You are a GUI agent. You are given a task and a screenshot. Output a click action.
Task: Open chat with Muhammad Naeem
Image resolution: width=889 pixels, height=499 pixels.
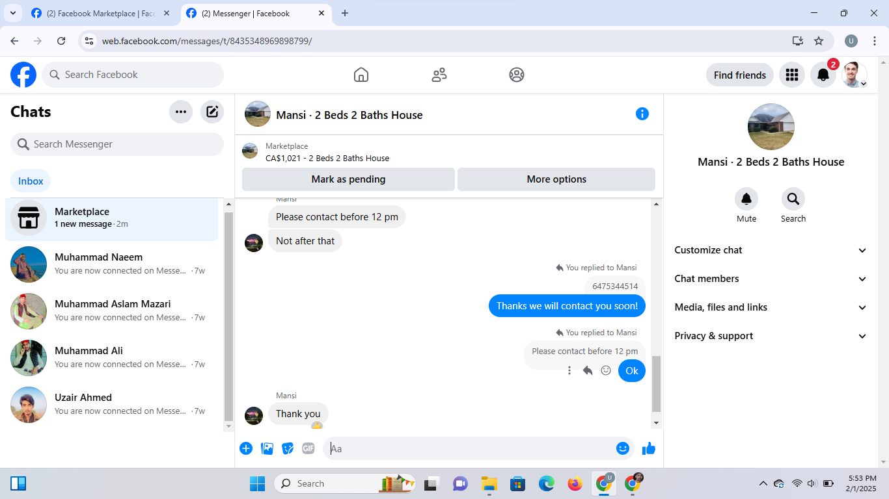pos(112,264)
